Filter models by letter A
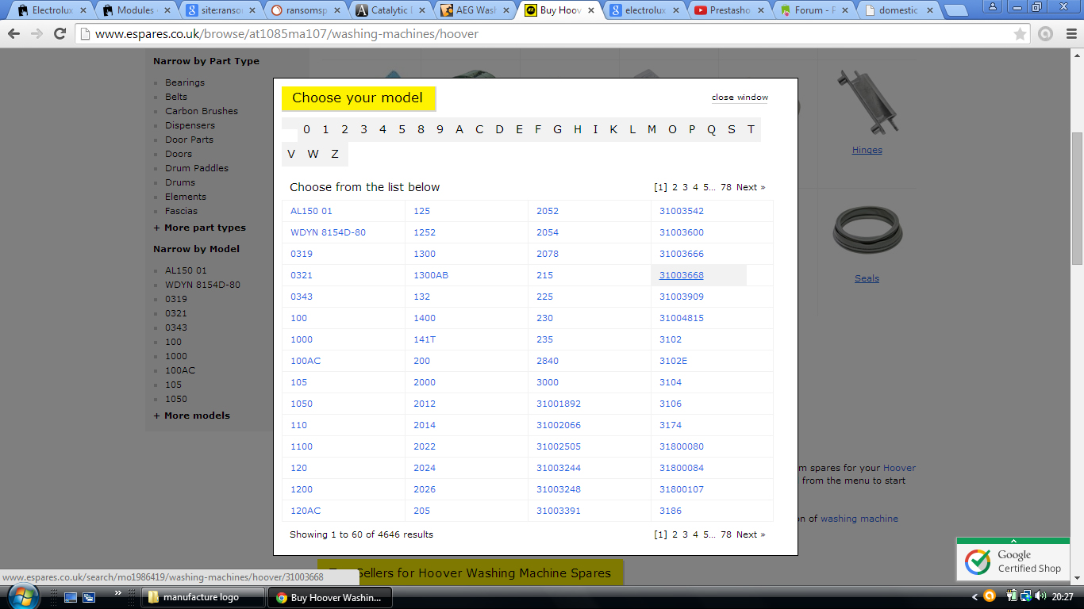Viewport: 1084px width, 609px height. click(x=459, y=130)
